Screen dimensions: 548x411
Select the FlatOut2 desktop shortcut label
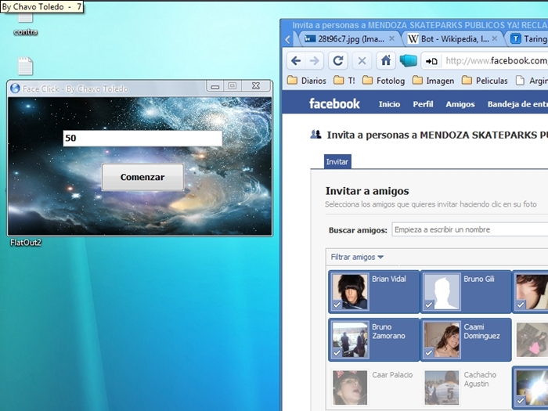point(26,242)
